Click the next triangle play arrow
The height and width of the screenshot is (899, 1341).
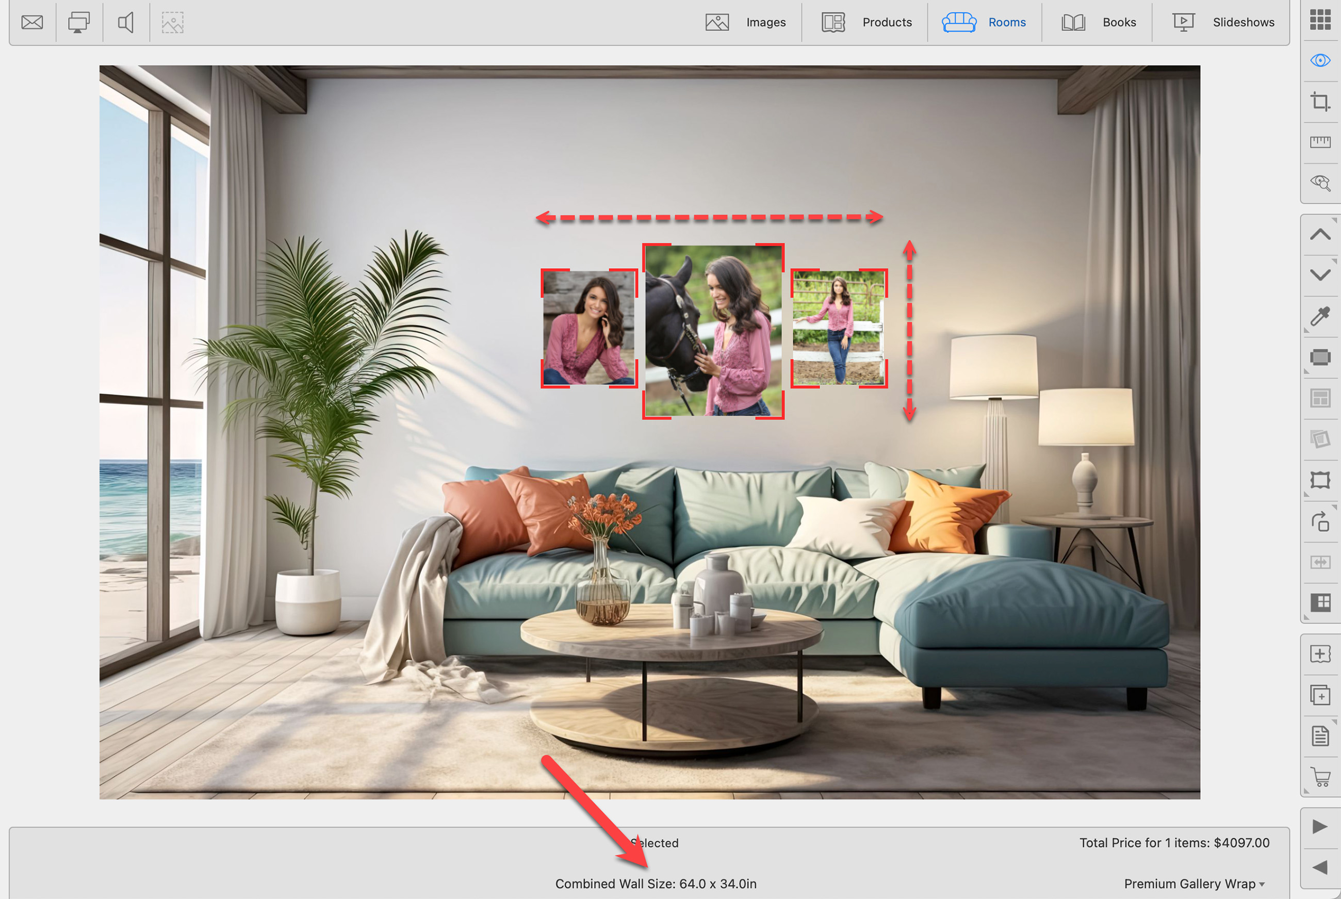pyautogui.click(x=1320, y=826)
